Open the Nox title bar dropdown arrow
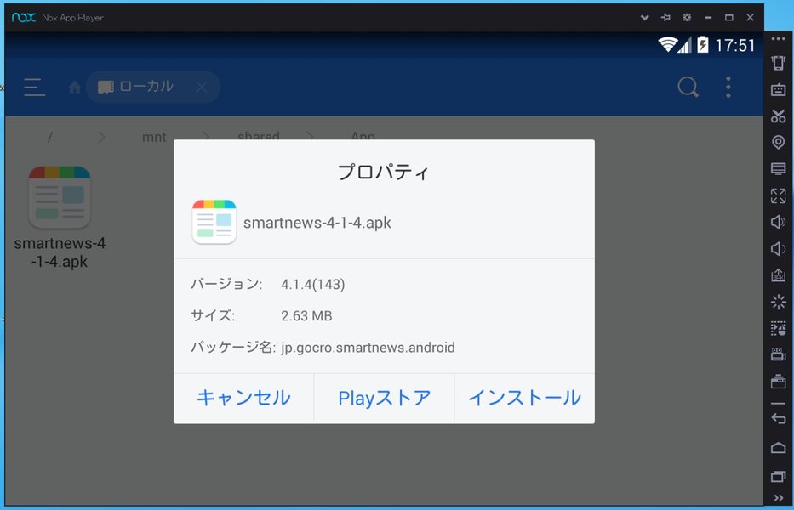The width and height of the screenshot is (794, 510). tap(644, 18)
